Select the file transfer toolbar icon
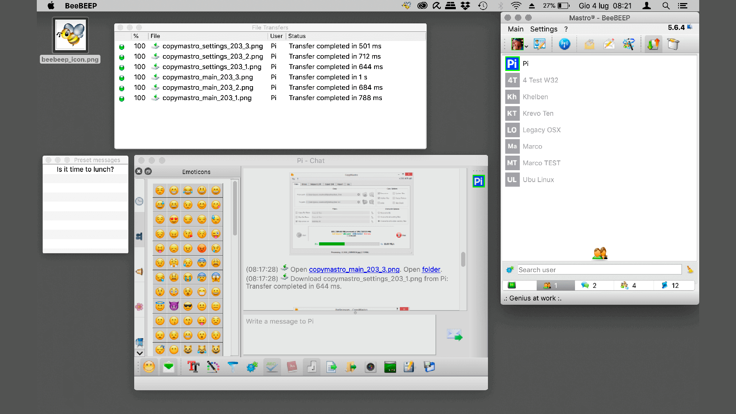The height and width of the screenshot is (414, 736). [652, 45]
